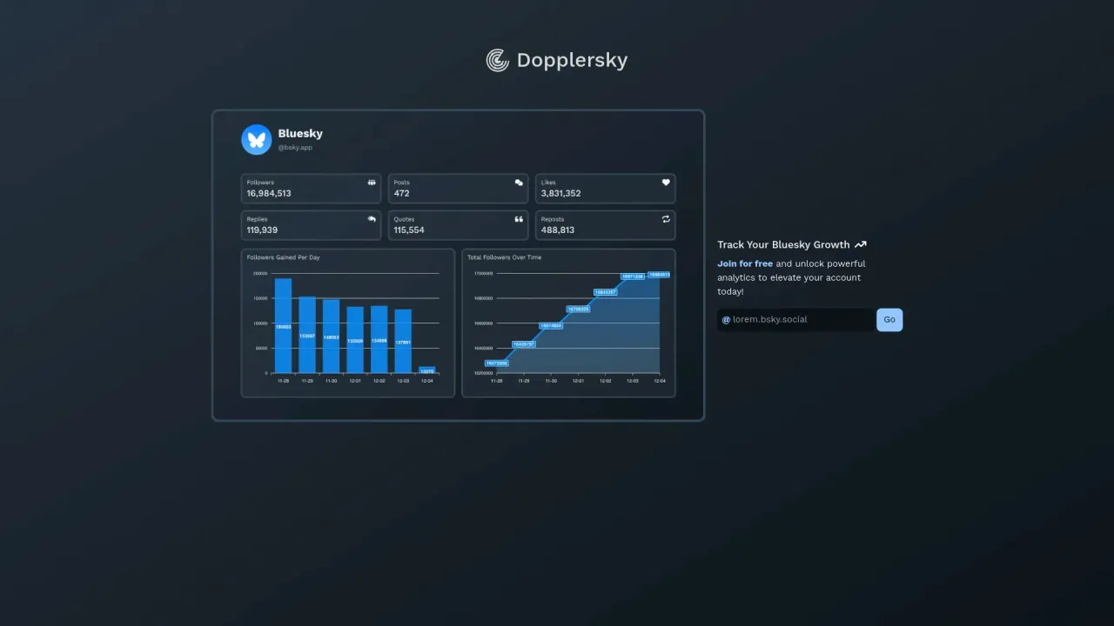Click the @bsky.app handle text
This screenshot has width=1114, height=626.
tap(296, 147)
